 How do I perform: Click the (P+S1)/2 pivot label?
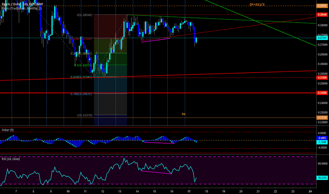click(257, 4)
